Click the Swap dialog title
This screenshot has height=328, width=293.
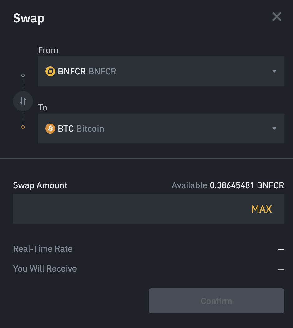[29, 18]
